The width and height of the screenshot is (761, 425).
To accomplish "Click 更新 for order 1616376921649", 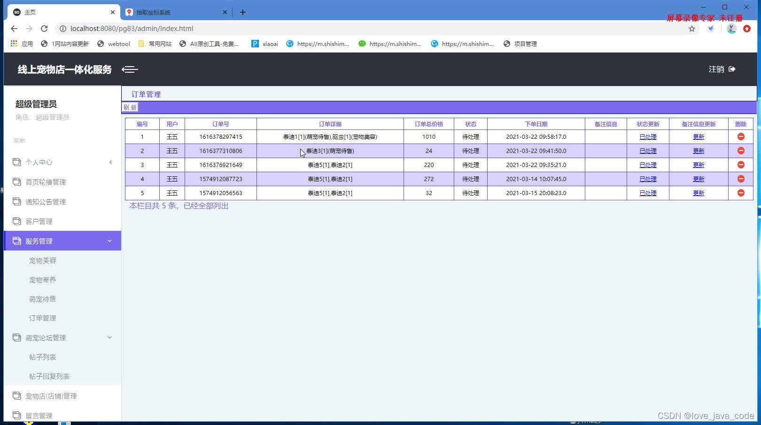I will pyautogui.click(x=699, y=165).
